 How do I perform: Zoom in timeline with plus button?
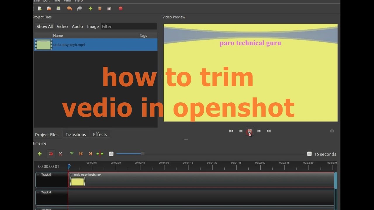tap(111, 154)
